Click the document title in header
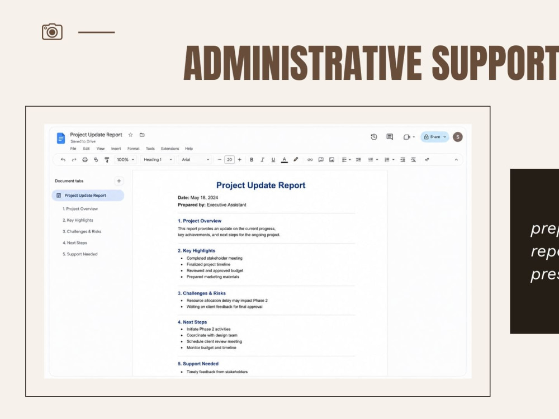The image size is (559, 419). click(96, 135)
